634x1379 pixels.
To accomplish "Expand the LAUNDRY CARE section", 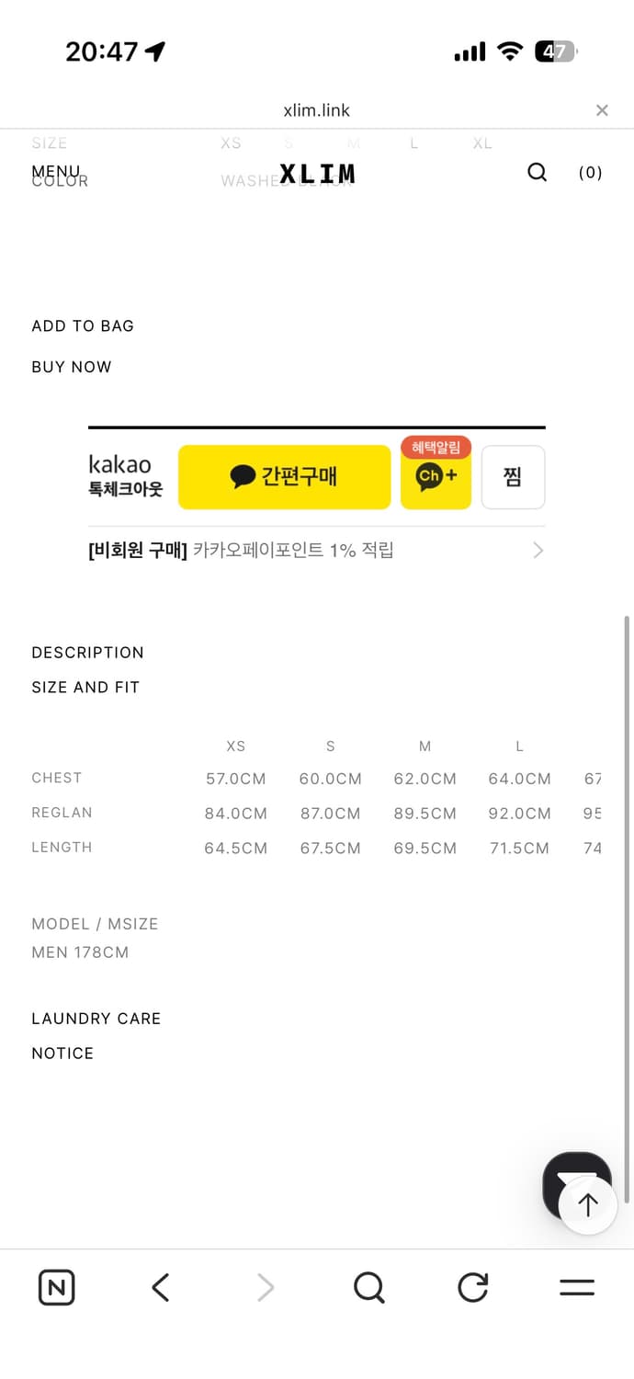I will (96, 1019).
